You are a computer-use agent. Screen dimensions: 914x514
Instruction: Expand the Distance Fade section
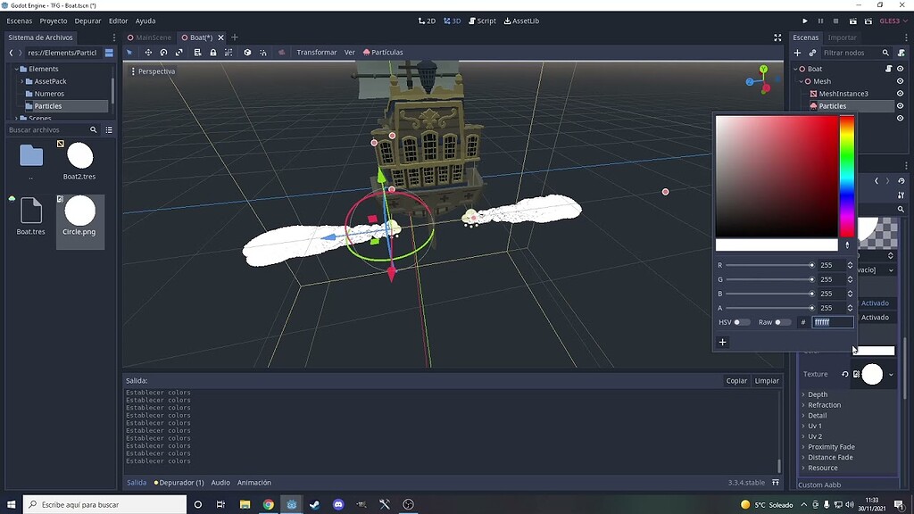830,458
